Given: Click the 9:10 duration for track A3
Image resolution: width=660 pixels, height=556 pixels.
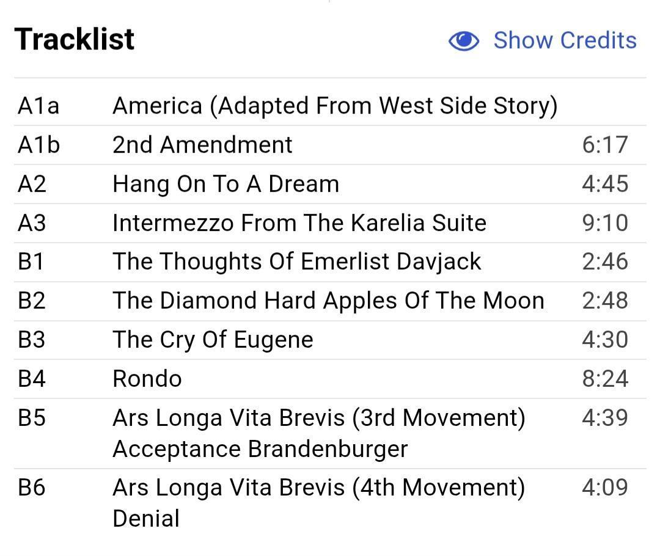Looking at the screenshot, I should [604, 223].
